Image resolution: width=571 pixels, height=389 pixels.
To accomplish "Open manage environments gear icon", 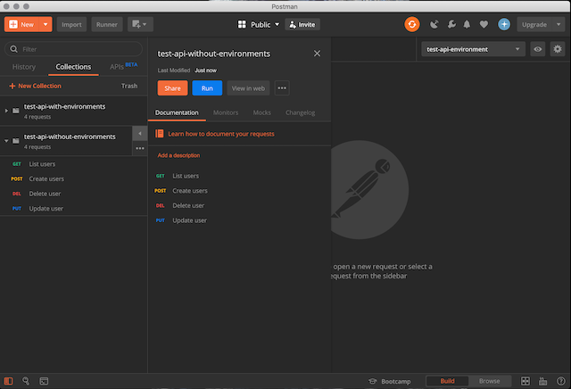I will pos(558,49).
